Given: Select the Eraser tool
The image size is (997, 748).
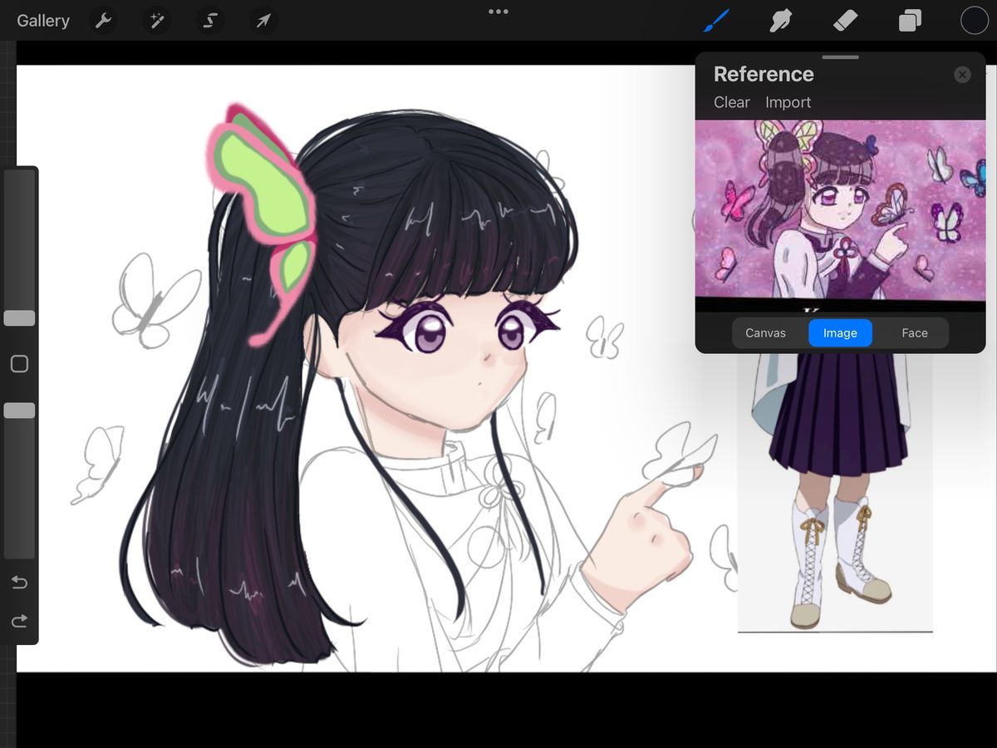Looking at the screenshot, I should click(845, 21).
